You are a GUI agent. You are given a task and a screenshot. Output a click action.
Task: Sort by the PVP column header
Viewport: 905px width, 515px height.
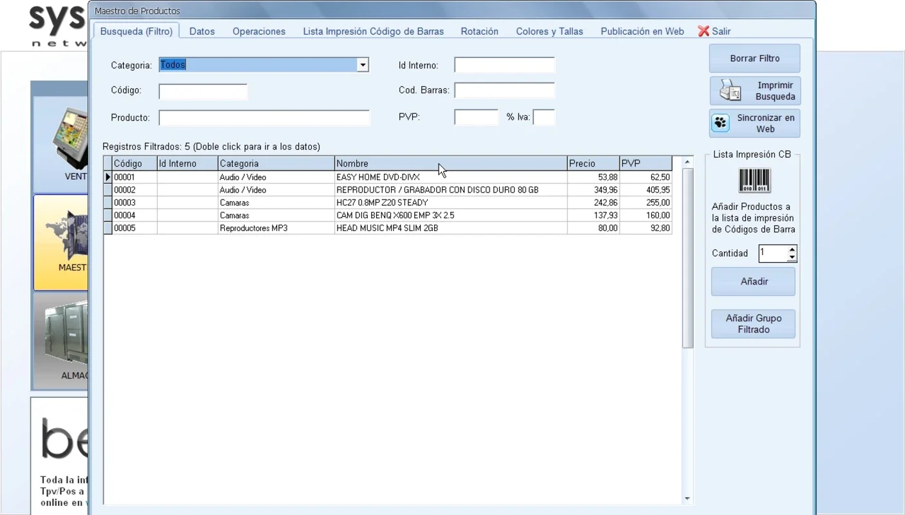coord(645,164)
